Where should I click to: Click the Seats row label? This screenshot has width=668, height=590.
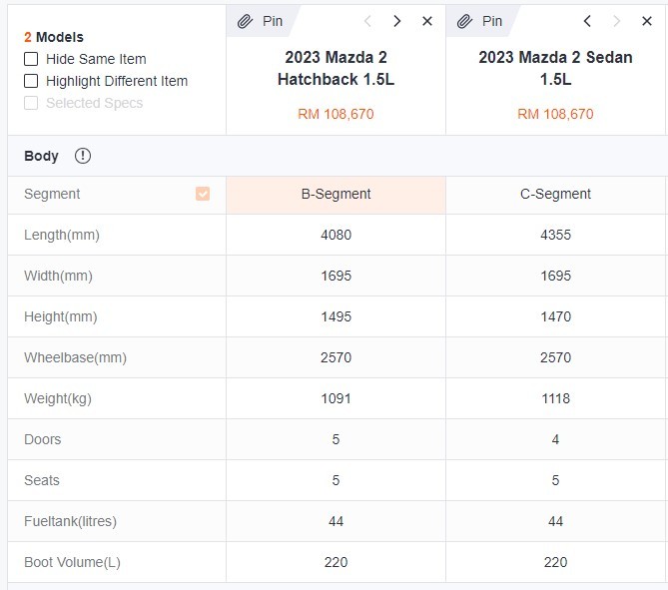(42, 480)
